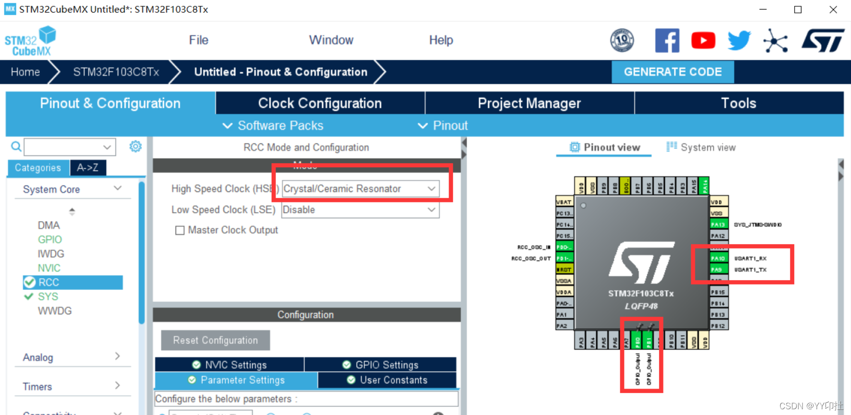851x415 pixels.
Task: Select the PB0 pin on the chip
Action: (638, 340)
